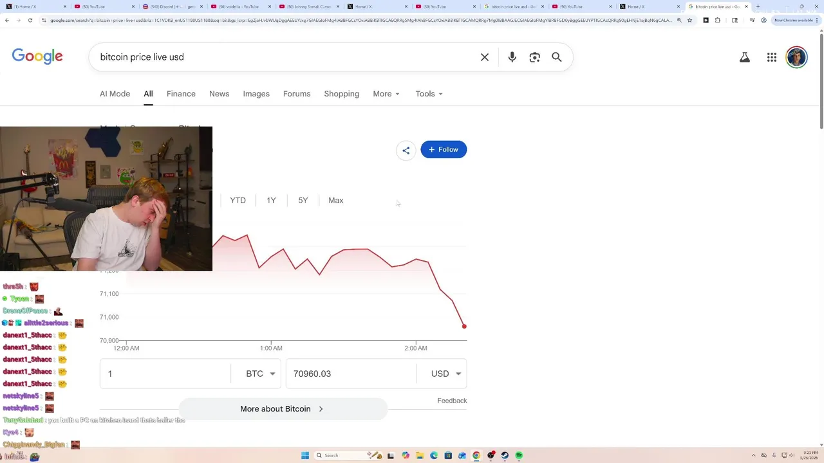Show the 5Y chart range
The image size is (824, 463).
point(303,201)
